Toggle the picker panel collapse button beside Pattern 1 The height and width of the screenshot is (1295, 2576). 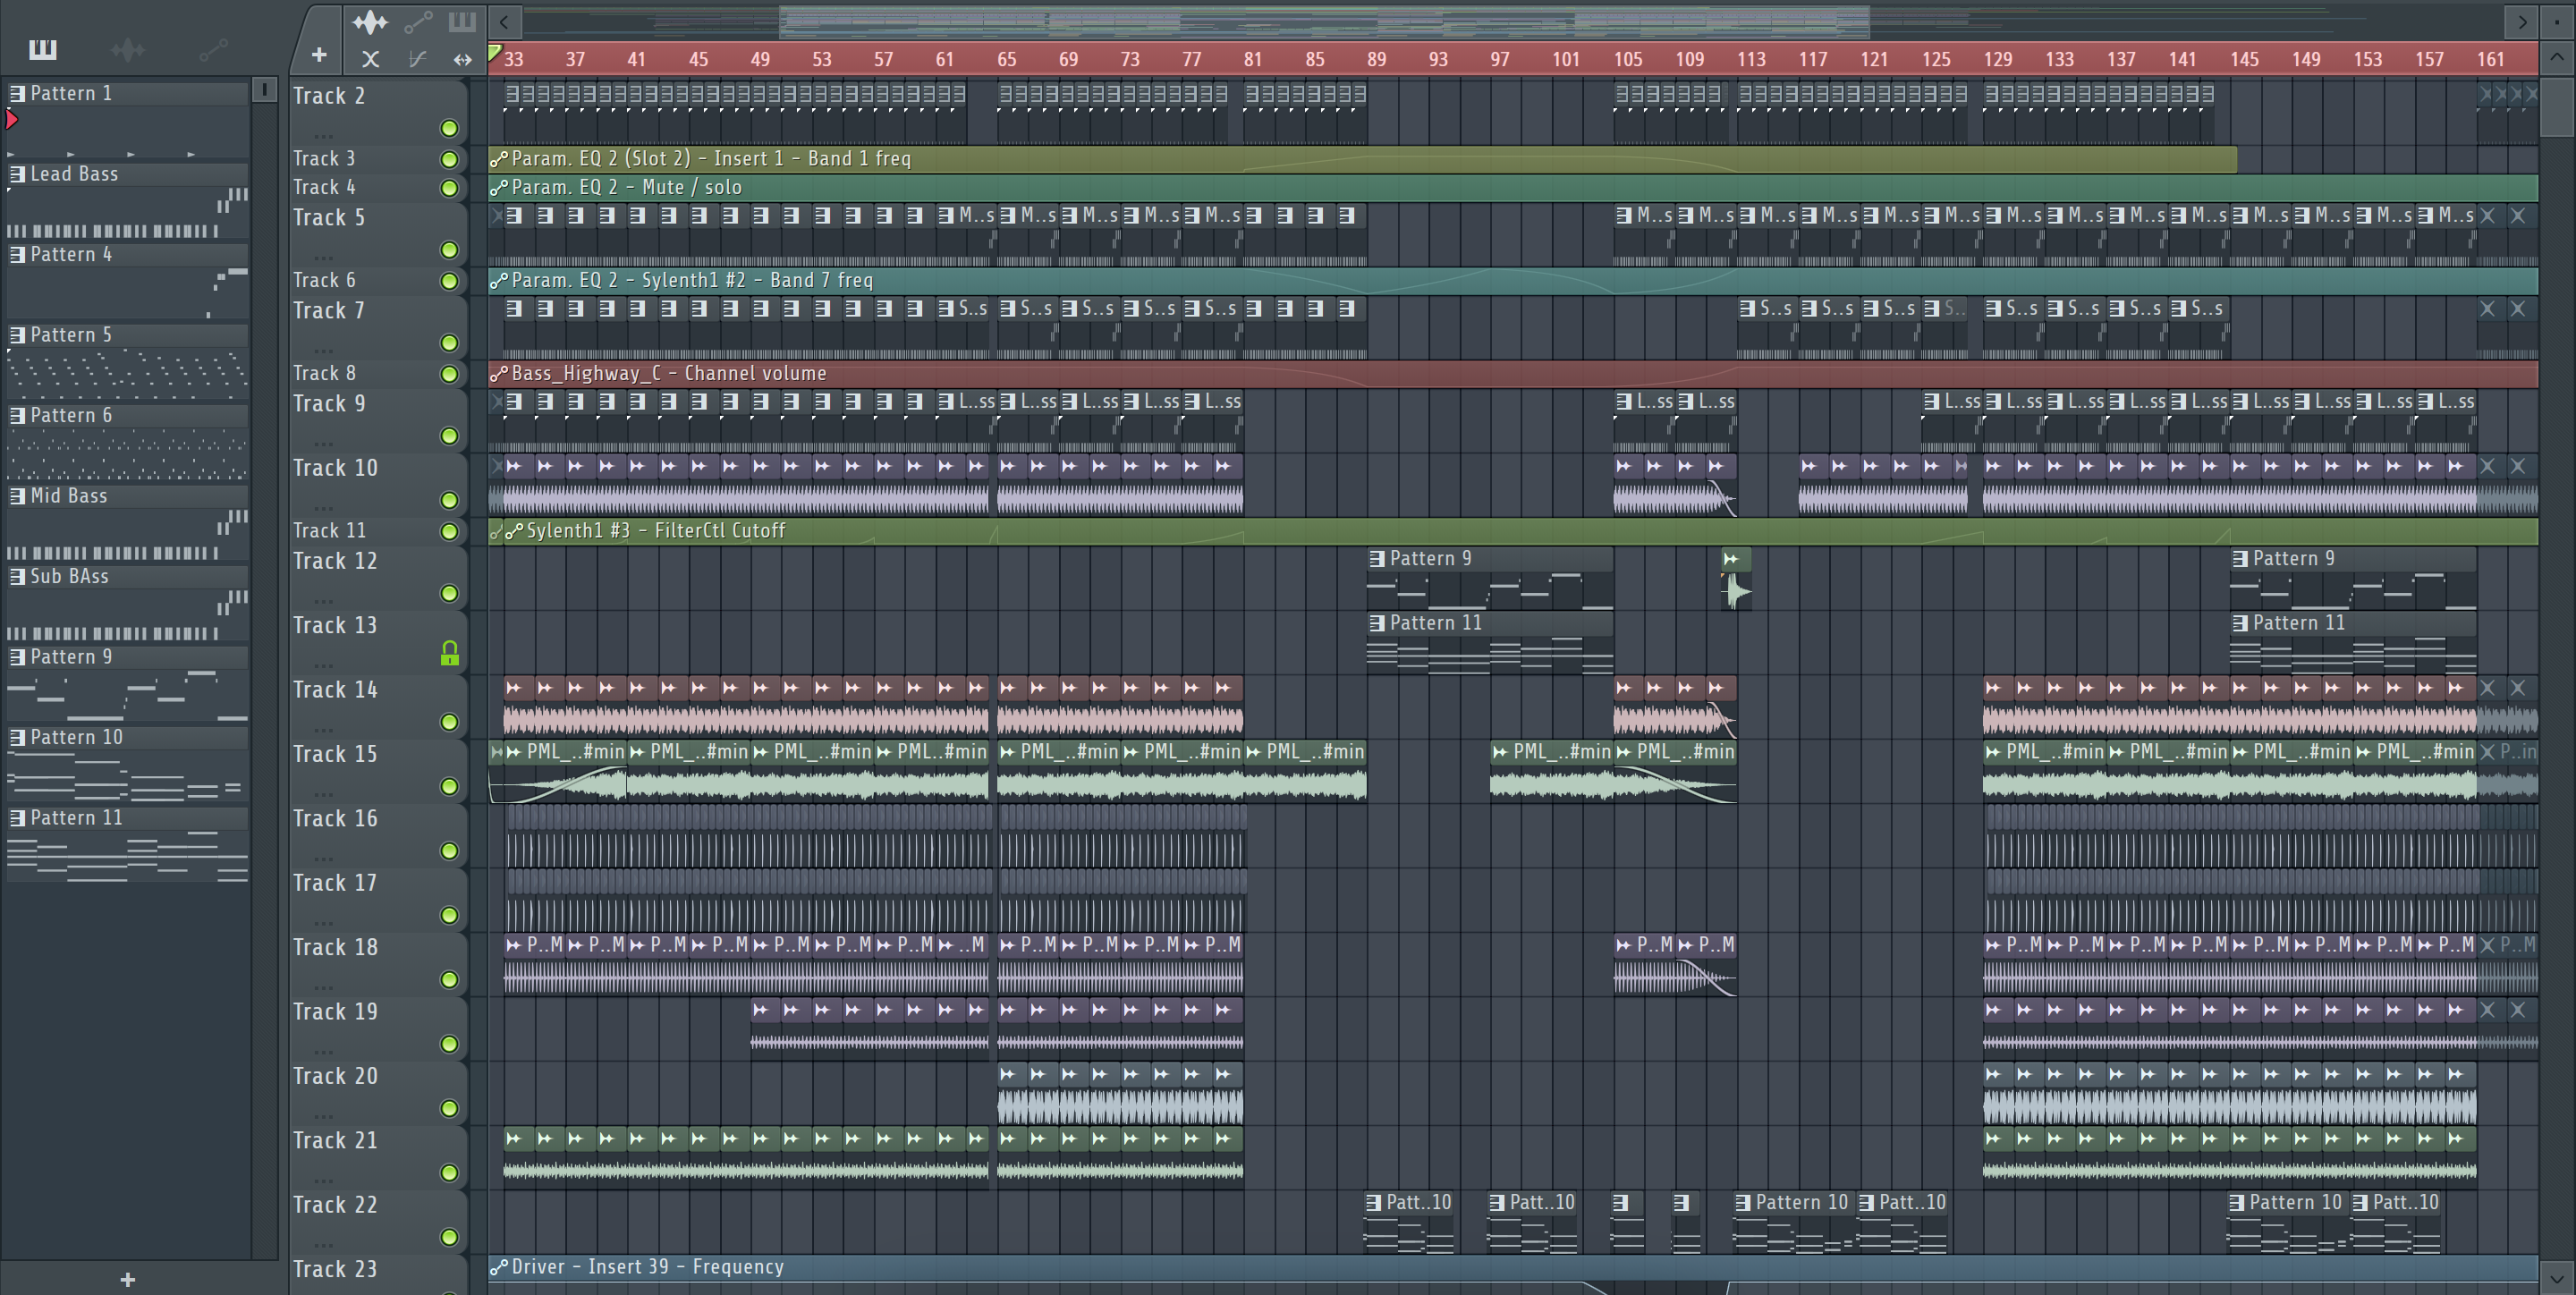click(264, 90)
